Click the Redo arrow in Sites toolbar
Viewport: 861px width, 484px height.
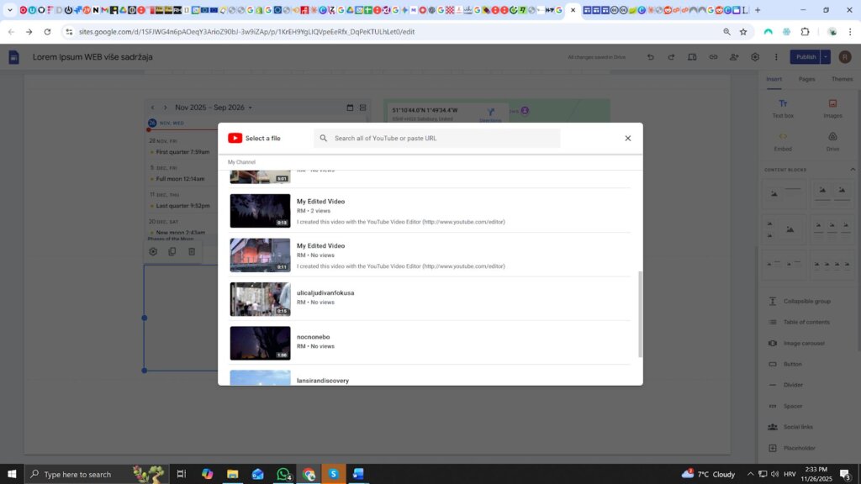(x=671, y=57)
